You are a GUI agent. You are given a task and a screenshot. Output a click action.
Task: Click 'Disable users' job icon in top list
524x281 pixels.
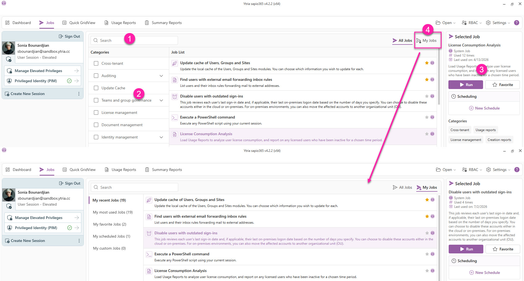click(174, 97)
